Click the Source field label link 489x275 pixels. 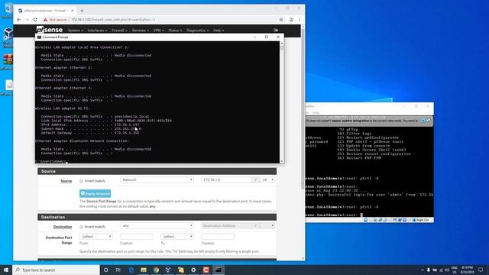[66, 181]
